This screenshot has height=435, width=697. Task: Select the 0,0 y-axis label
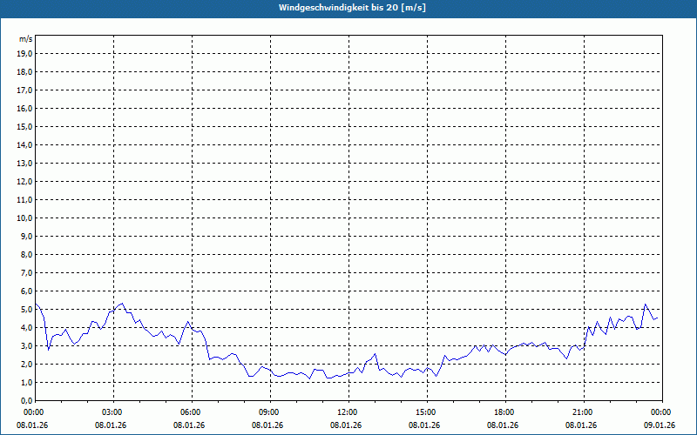26,400
